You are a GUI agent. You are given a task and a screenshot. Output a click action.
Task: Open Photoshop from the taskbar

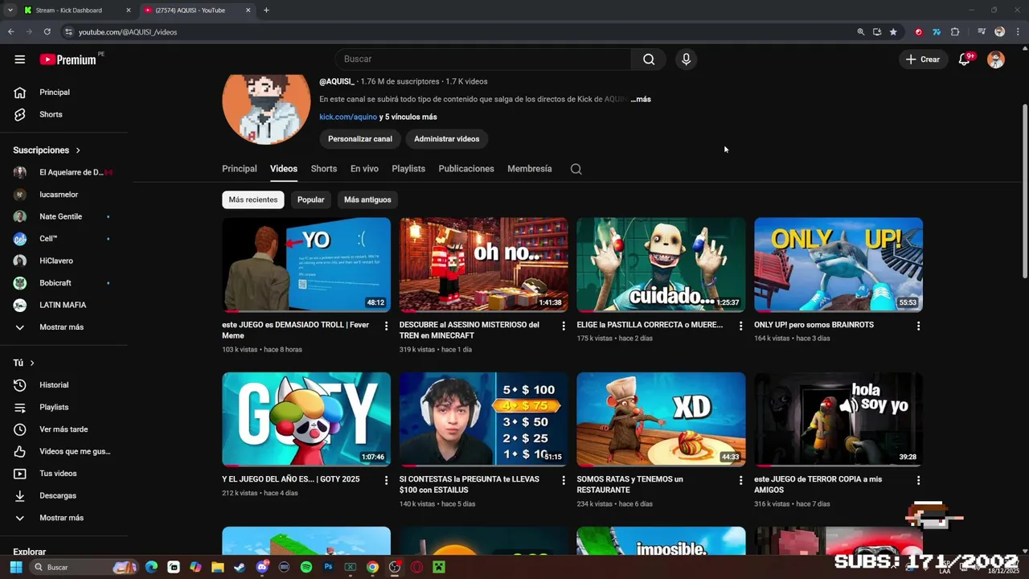pos(328,567)
